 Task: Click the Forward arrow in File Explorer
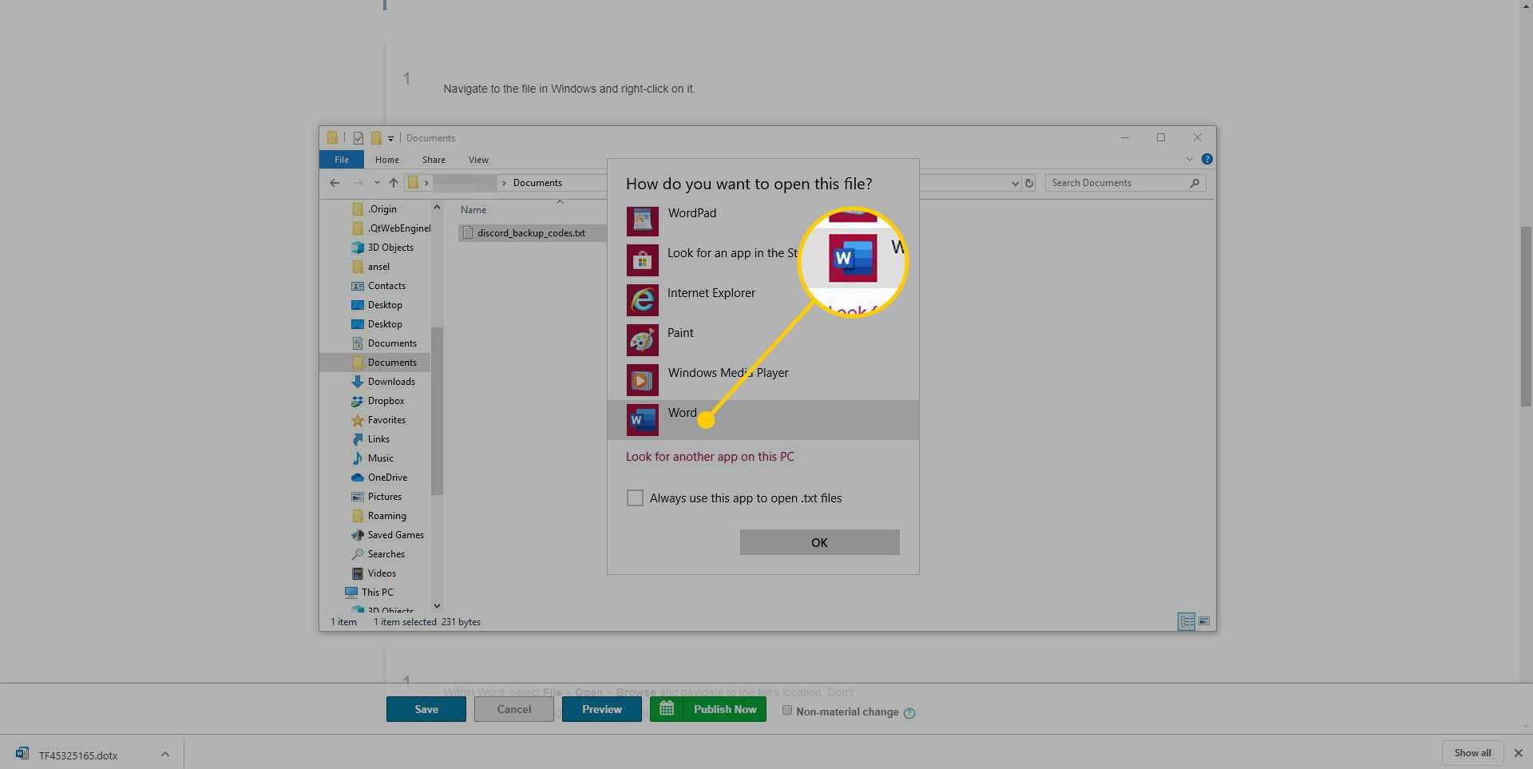point(358,183)
